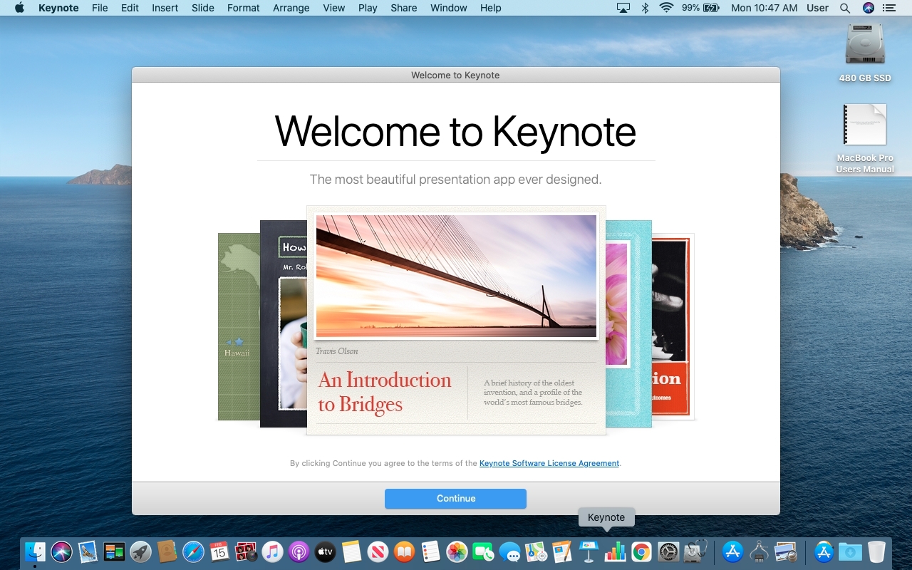Open the Window menu
Viewport: 912px width, 570px height.
(x=449, y=8)
